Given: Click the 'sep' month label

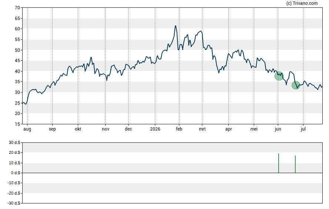Looking at the screenshot, I should click(53, 129).
